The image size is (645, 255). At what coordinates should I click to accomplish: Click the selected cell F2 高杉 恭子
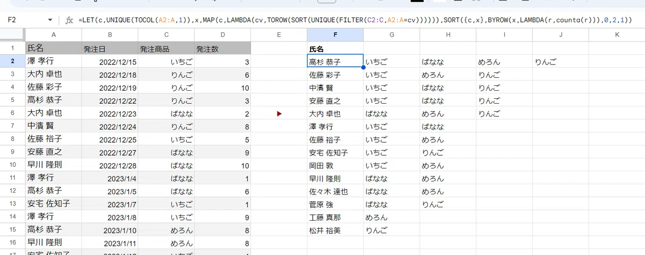[x=335, y=61]
